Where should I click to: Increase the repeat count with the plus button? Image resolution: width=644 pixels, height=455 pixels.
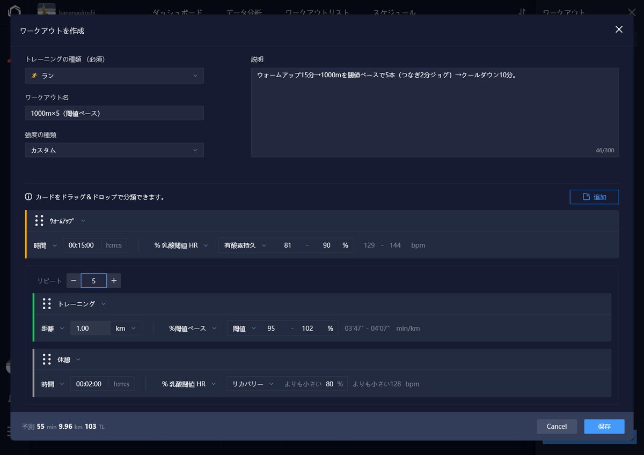[x=114, y=281]
